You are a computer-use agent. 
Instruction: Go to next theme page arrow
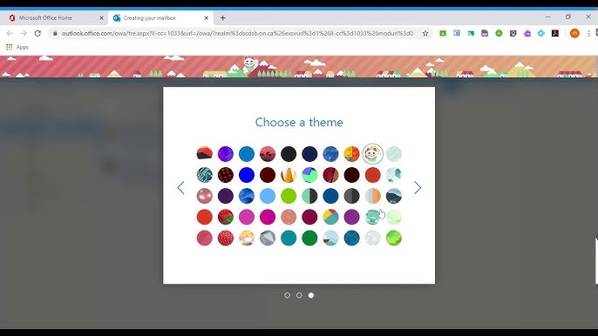[418, 187]
